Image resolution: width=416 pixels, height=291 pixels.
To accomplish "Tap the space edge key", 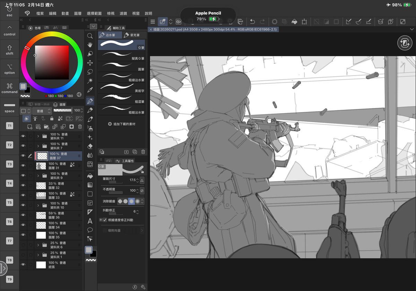I will tap(10, 107).
